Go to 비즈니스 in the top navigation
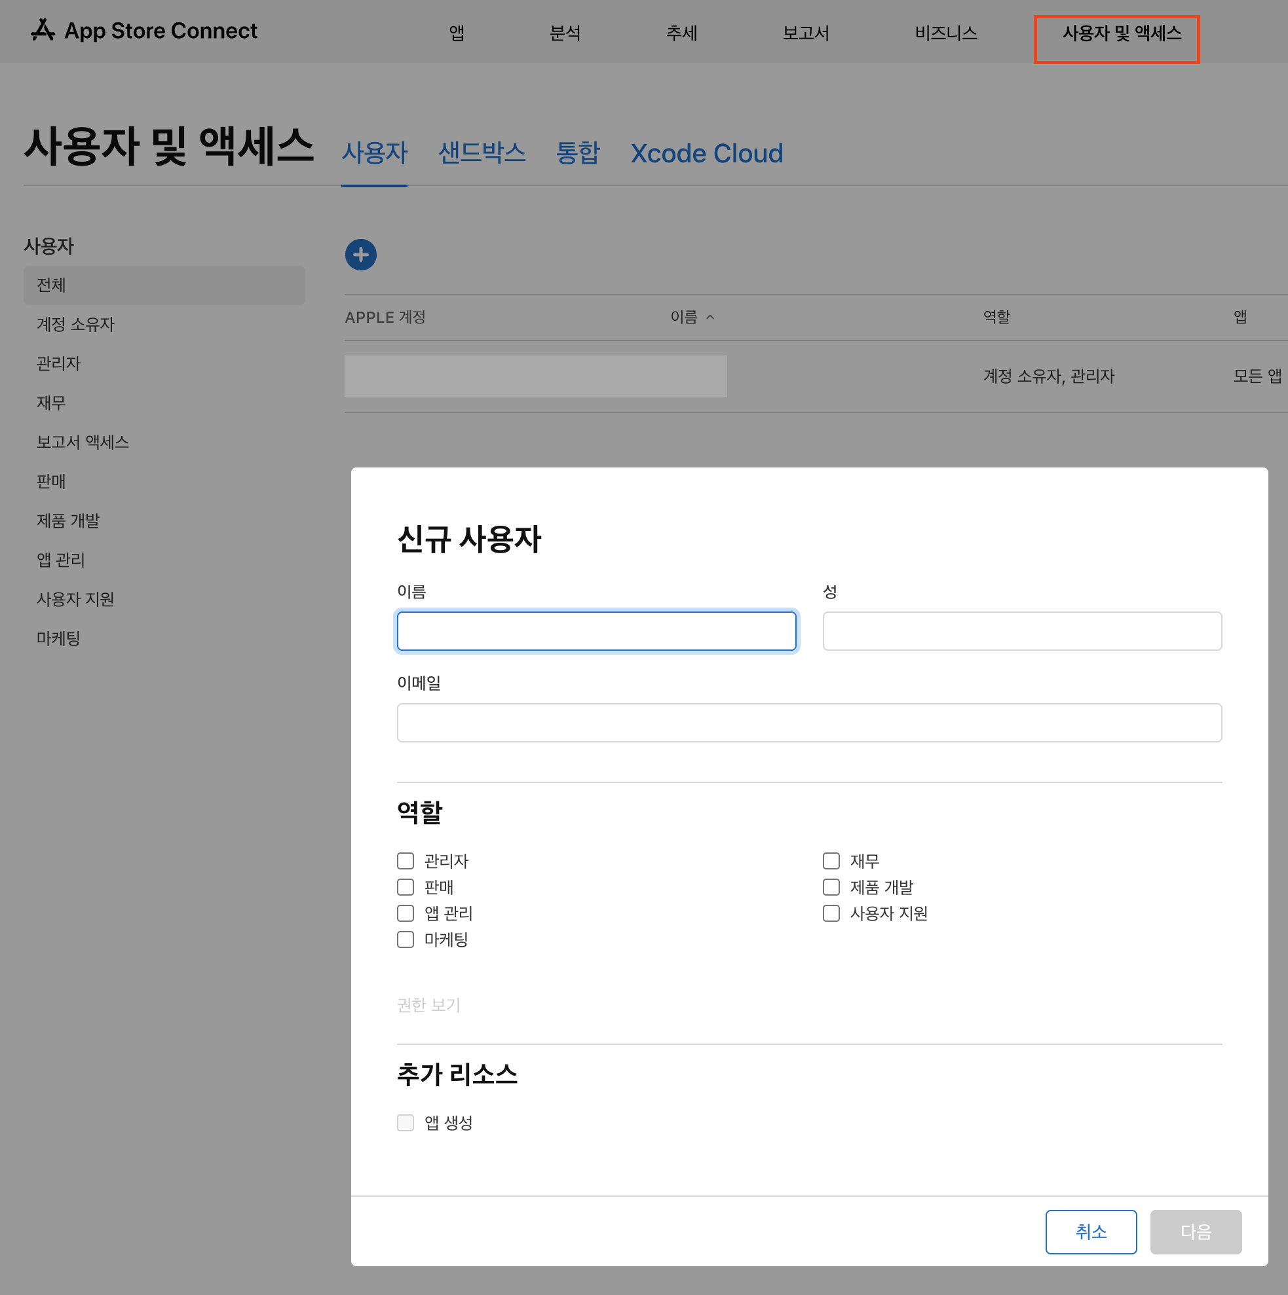1288x1295 pixels. point(946,33)
